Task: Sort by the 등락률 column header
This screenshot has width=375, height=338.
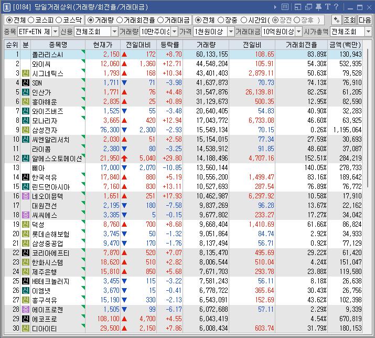Action: coord(169,45)
